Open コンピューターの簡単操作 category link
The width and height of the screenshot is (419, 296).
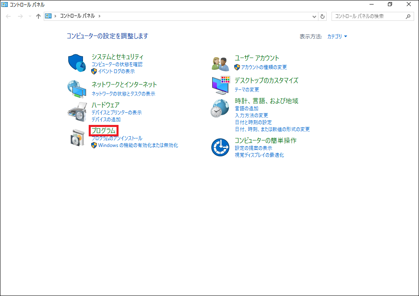[x=266, y=140]
